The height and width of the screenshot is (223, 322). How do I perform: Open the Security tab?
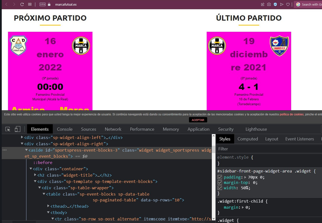[x=226, y=129]
